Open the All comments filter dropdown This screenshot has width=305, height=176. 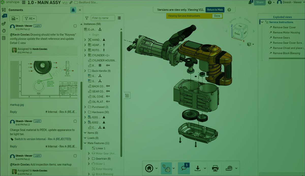[29, 18]
